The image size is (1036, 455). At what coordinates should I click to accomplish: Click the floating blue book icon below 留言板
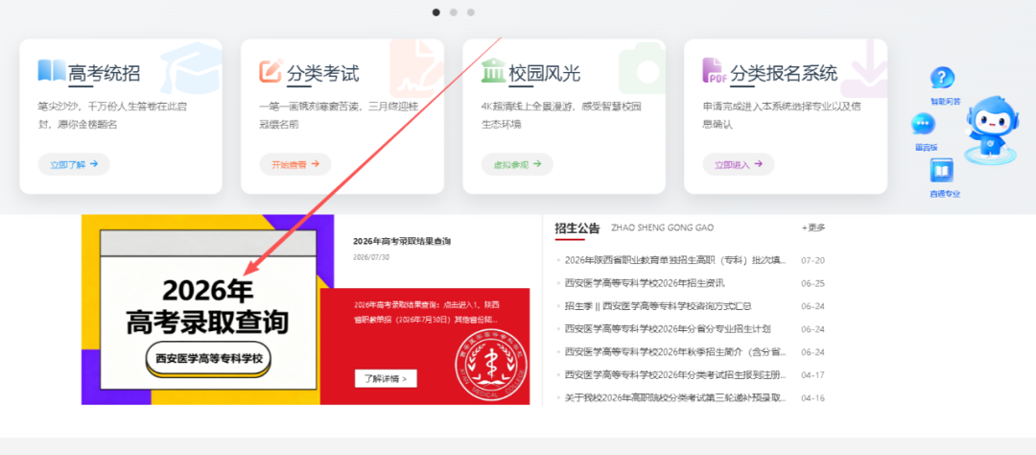tap(942, 171)
